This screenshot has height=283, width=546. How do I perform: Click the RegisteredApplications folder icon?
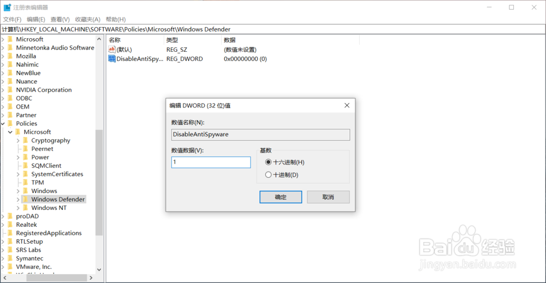coord(10,233)
